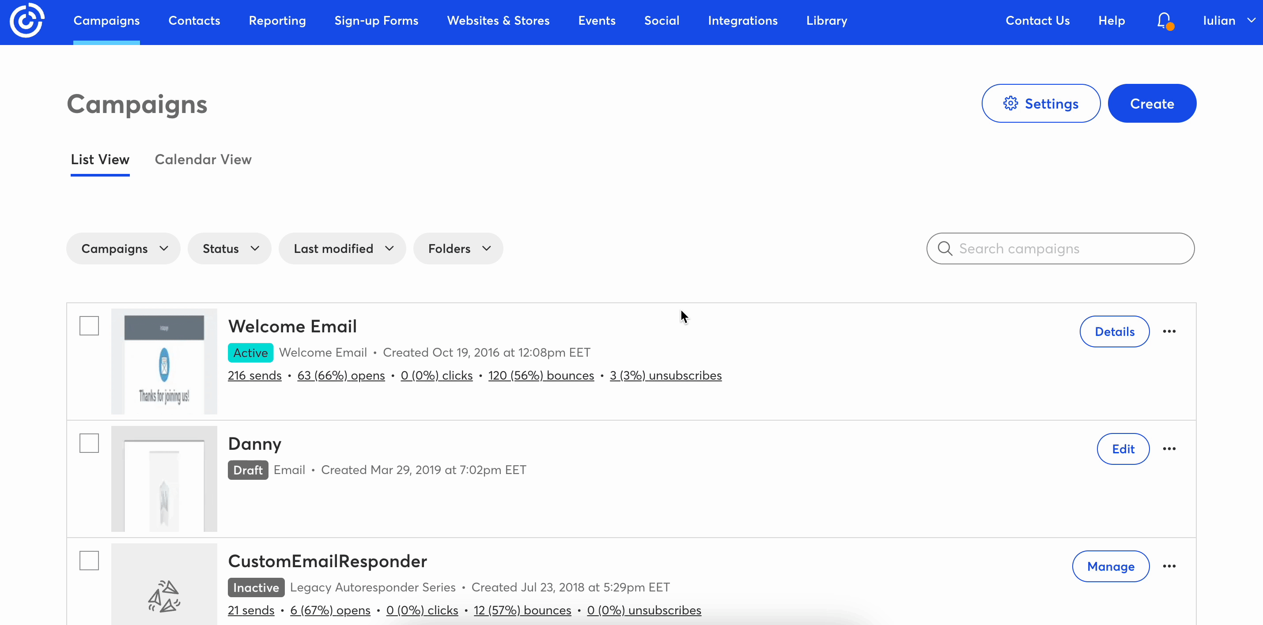The image size is (1263, 625).
Task: Open the Status filter dropdown
Action: pos(230,248)
